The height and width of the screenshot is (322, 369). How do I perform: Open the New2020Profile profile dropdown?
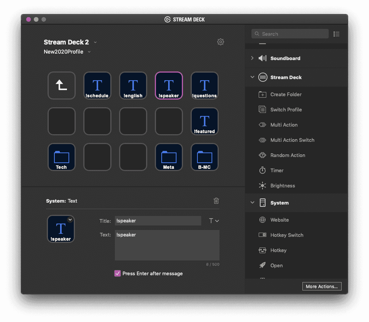[x=89, y=52]
